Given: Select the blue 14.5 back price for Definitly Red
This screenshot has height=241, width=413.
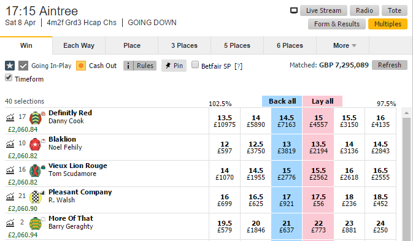Looking at the screenshot, I should coord(287,121).
